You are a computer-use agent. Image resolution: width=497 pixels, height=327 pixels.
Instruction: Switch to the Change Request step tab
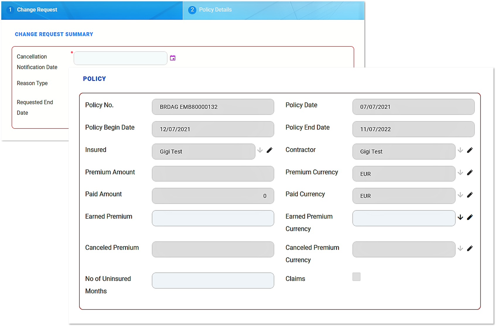pyautogui.click(x=37, y=10)
